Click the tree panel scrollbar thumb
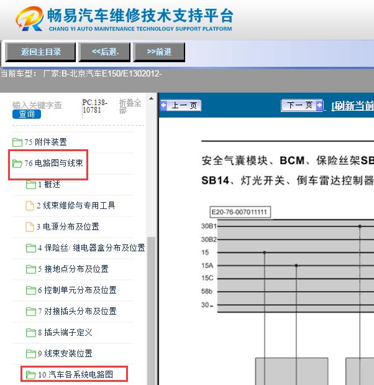Screen dimensions: 374x385 tap(152, 310)
